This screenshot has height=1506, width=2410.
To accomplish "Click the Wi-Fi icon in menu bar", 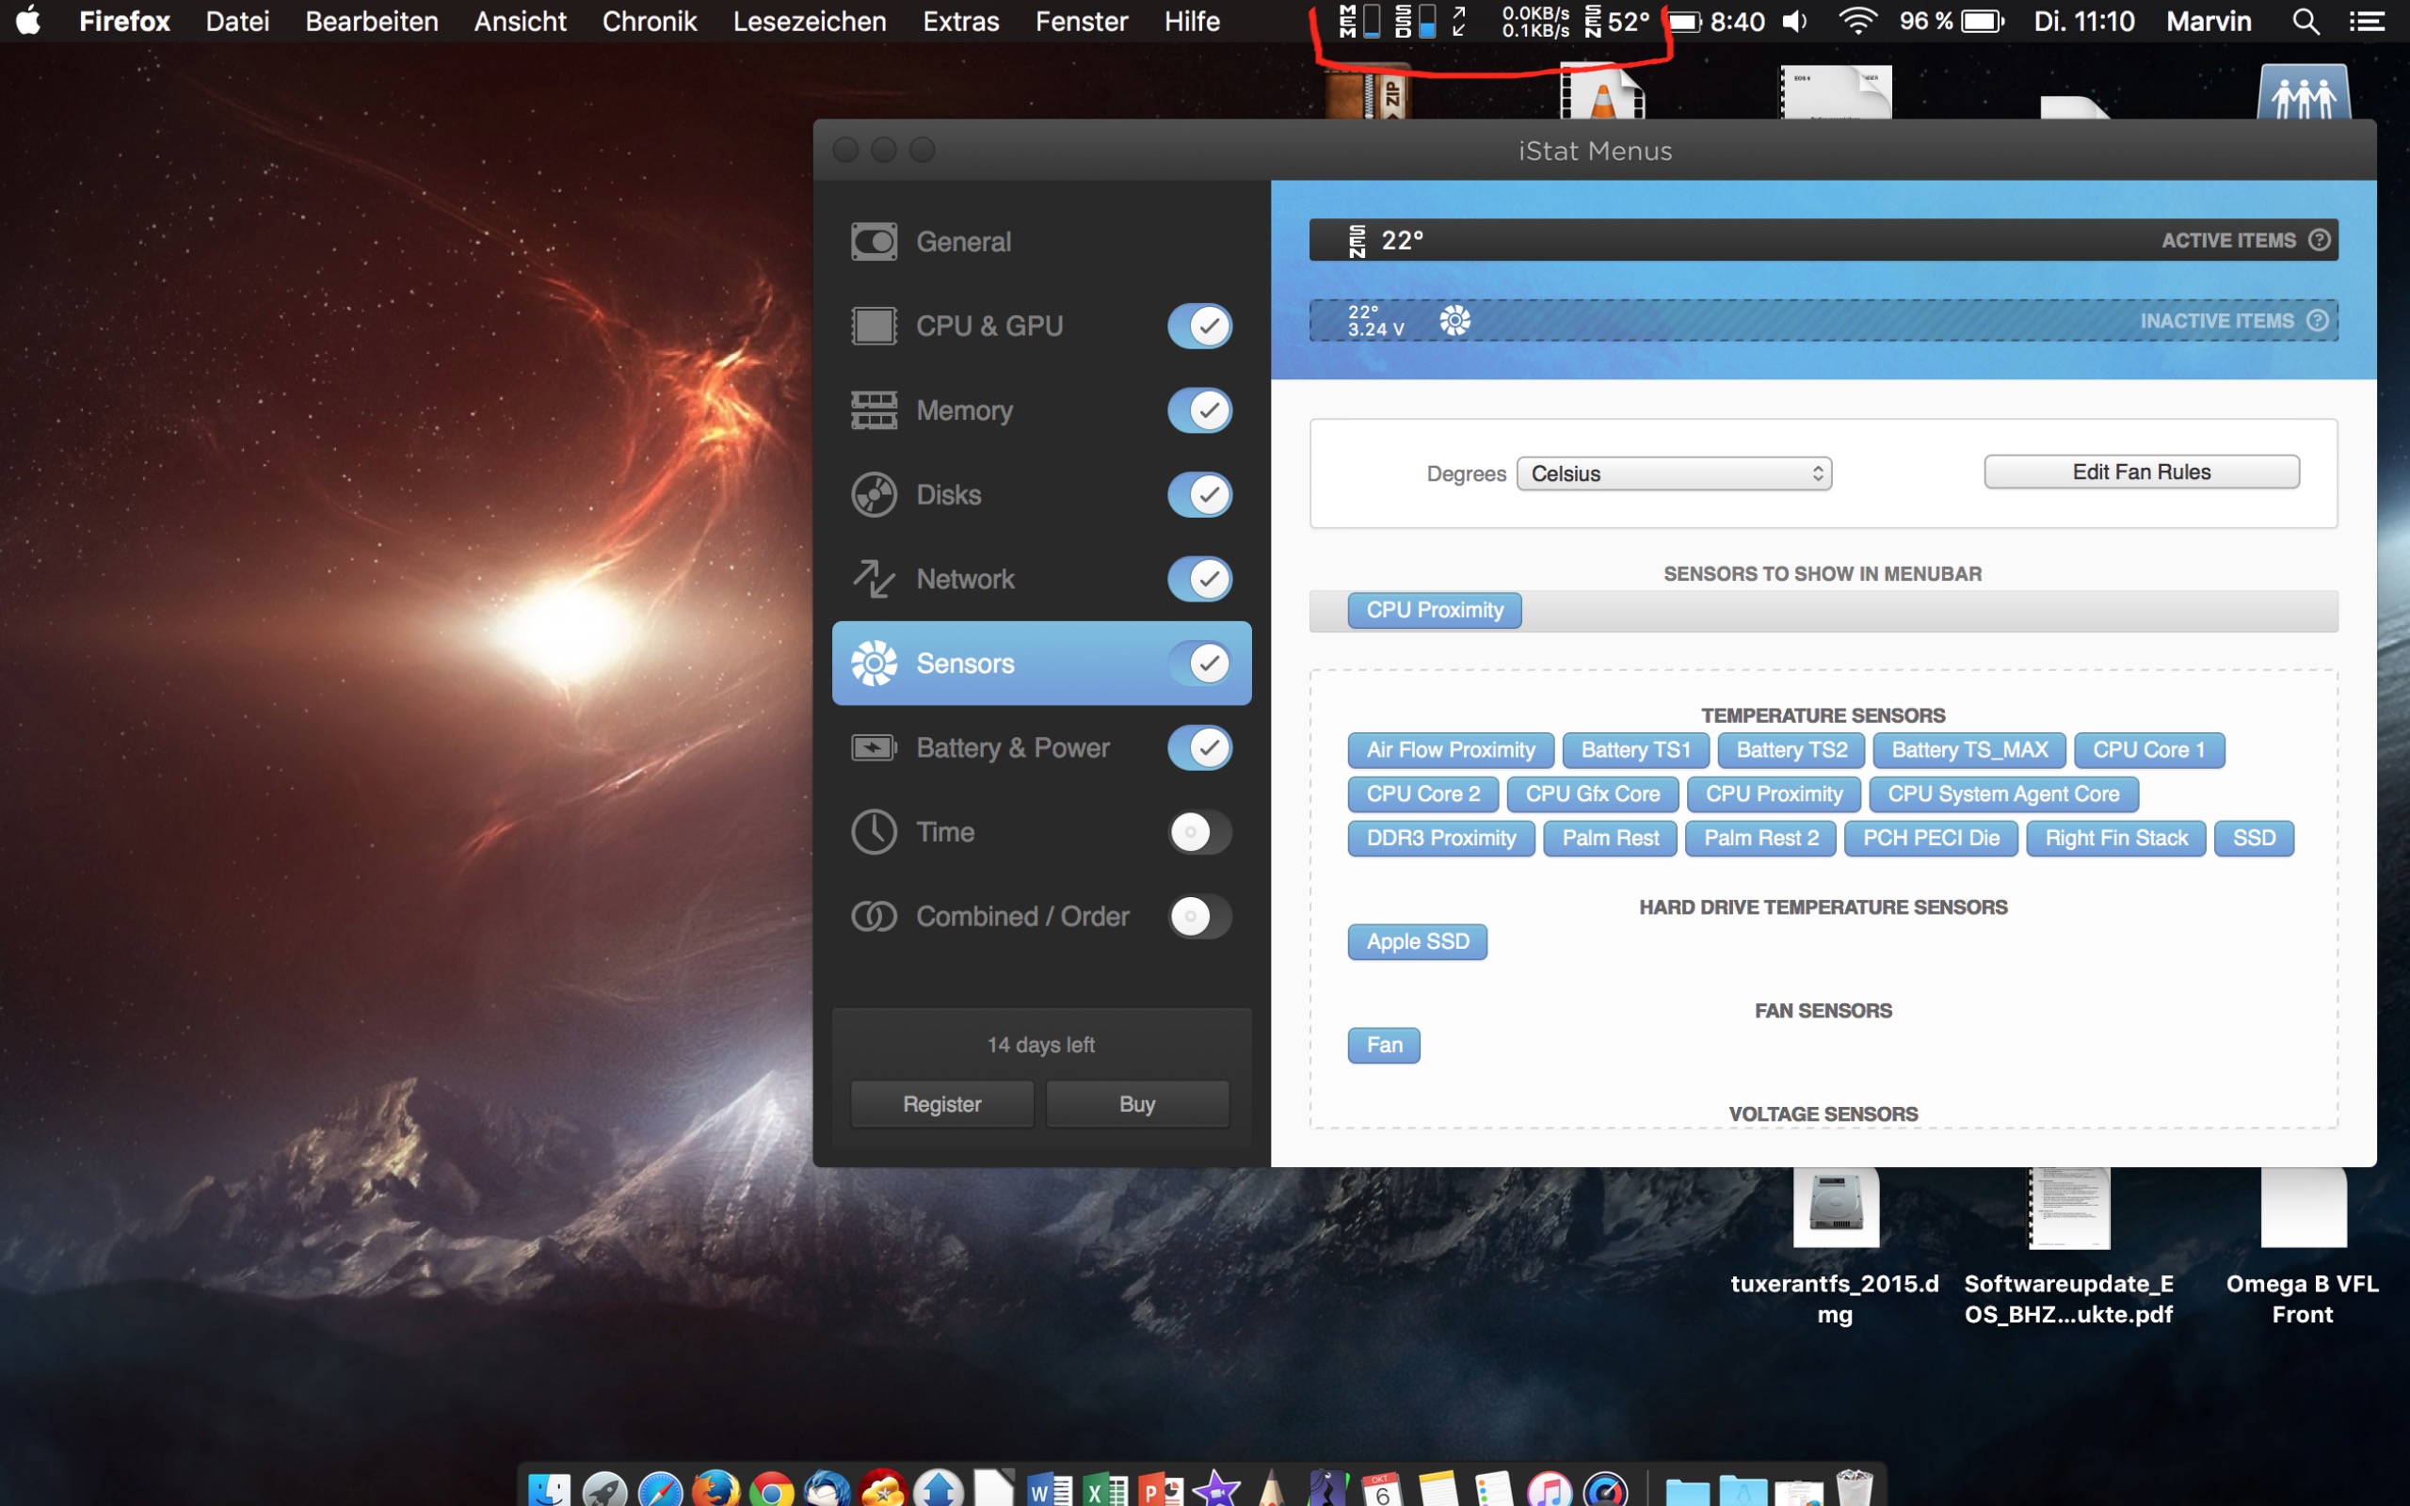I will [x=1857, y=21].
